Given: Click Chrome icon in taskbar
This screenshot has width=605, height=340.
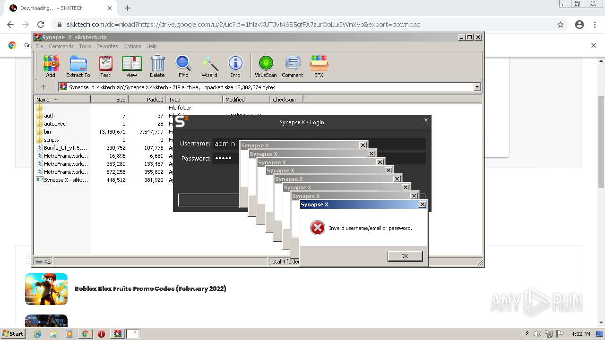Looking at the screenshot, I should click(x=85, y=334).
